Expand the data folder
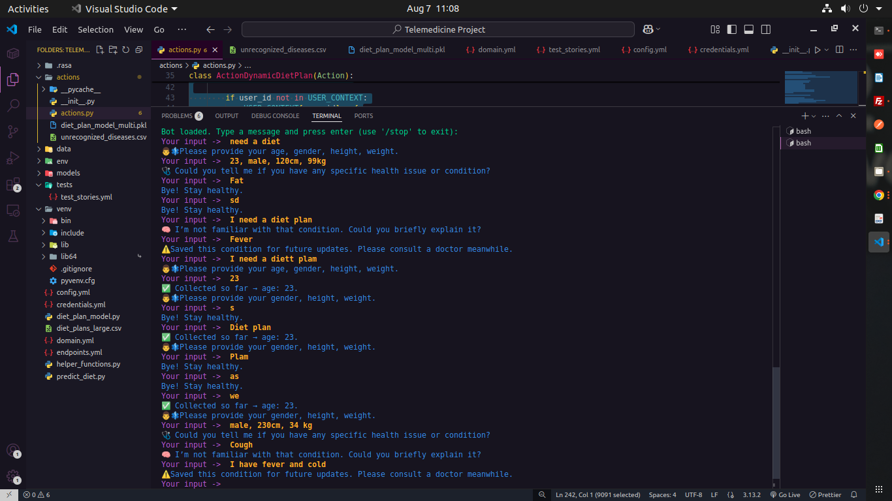Image resolution: width=892 pixels, height=501 pixels. click(x=63, y=149)
